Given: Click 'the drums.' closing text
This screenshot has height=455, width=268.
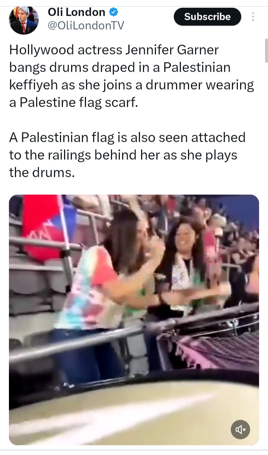Looking at the screenshot, I should point(39,173).
